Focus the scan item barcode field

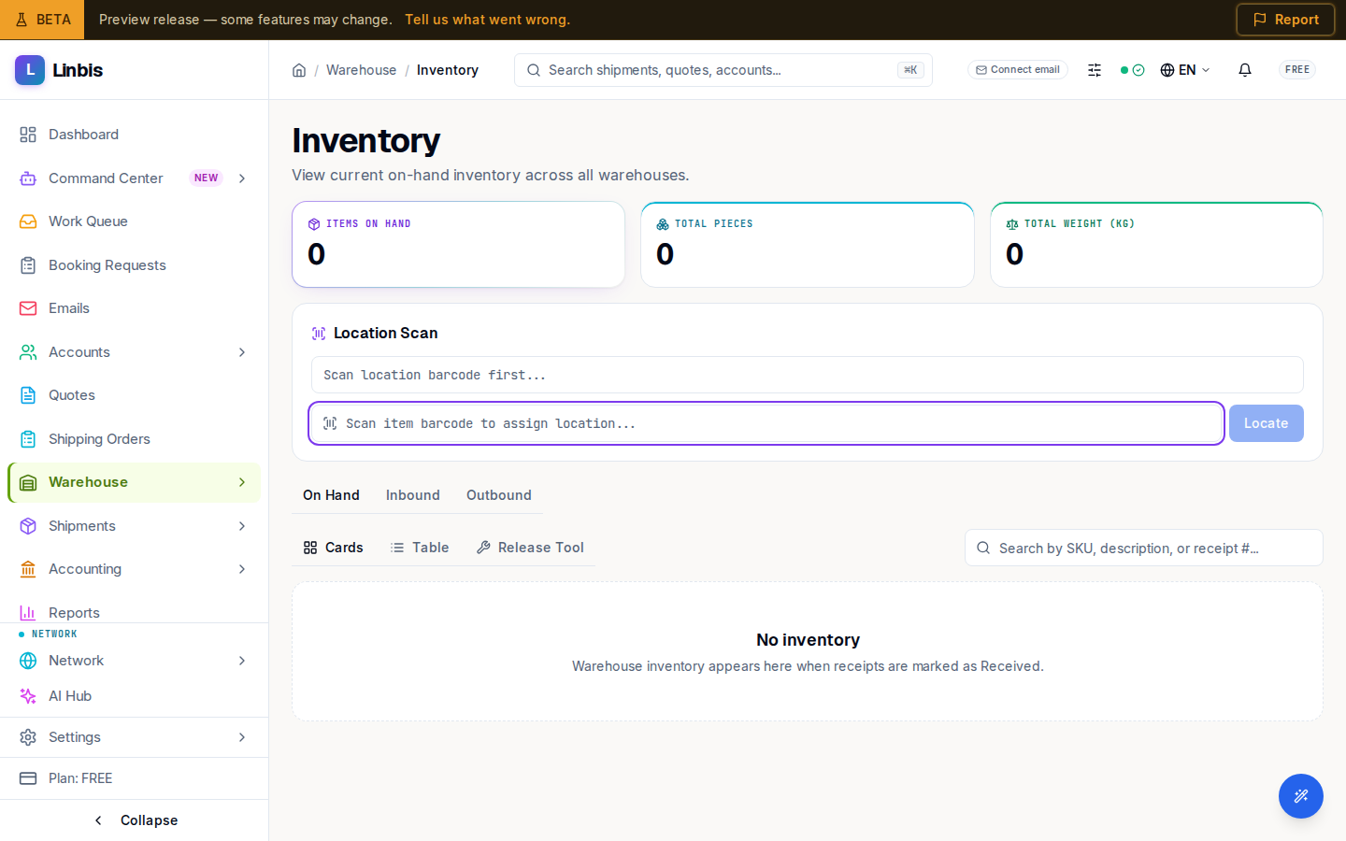(766, 423)
